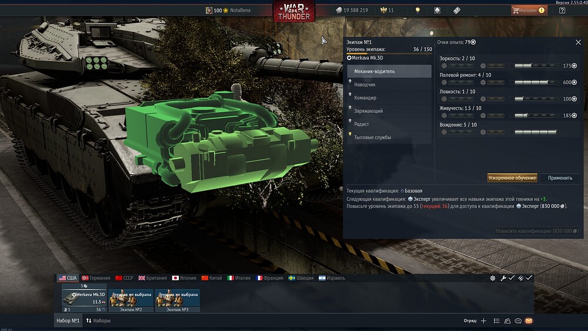
Task: Adjust the Ловкость skill slider
Action: (535, 99)
